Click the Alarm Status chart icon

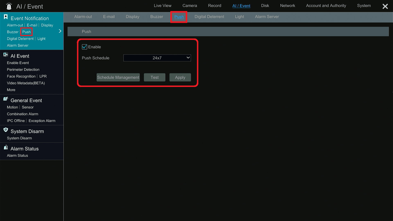click(x=5, y=149)
